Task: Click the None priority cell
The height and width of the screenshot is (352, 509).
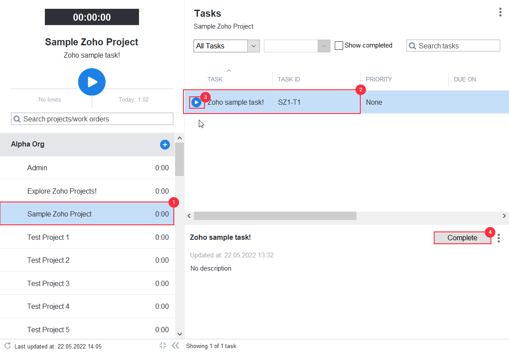Action: pos(374,102)
